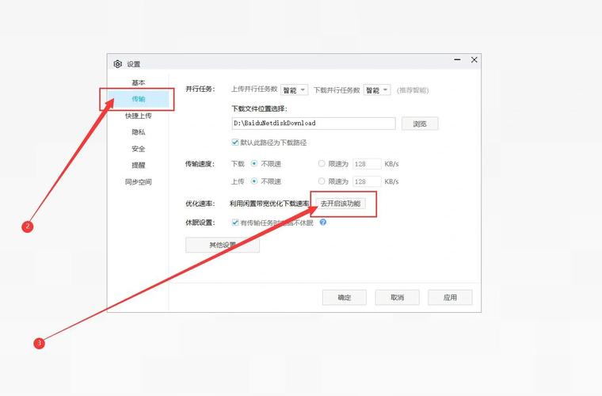Click the 并行任务 label
This screenshot has height=396, width=602.
point(200,89)
